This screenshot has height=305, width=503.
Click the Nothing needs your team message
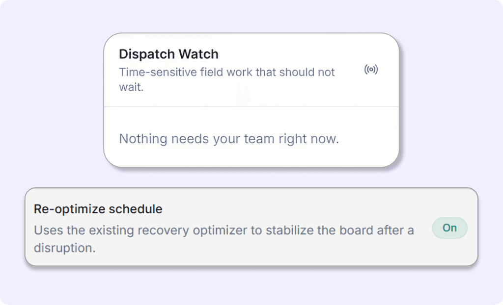tap(229, 139)
